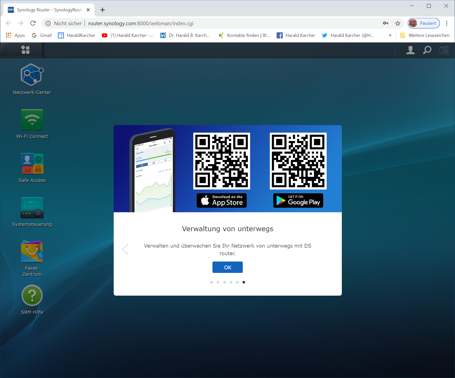The height and width of the screenshot is (378, 455).
Task: Click the phone app preview image
Action: pos(152,170)
